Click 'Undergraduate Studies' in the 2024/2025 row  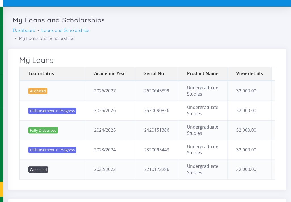[x=202, y=130]
